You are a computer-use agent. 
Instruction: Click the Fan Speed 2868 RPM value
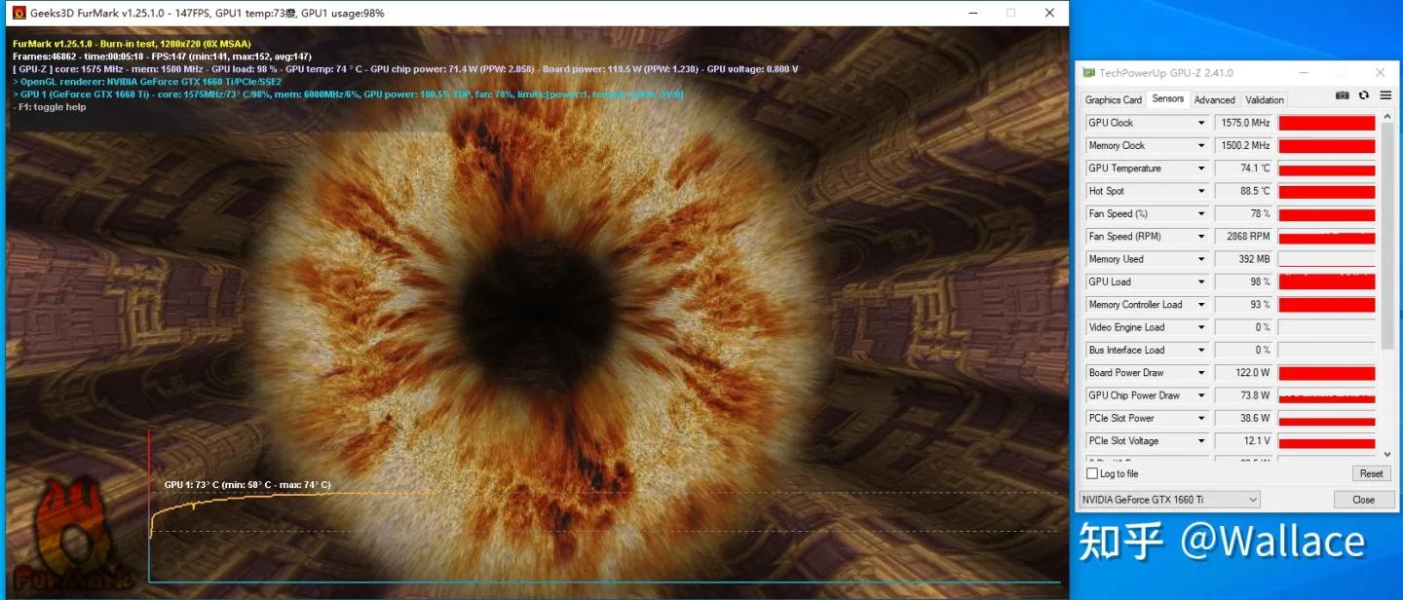pos(1244,237)
